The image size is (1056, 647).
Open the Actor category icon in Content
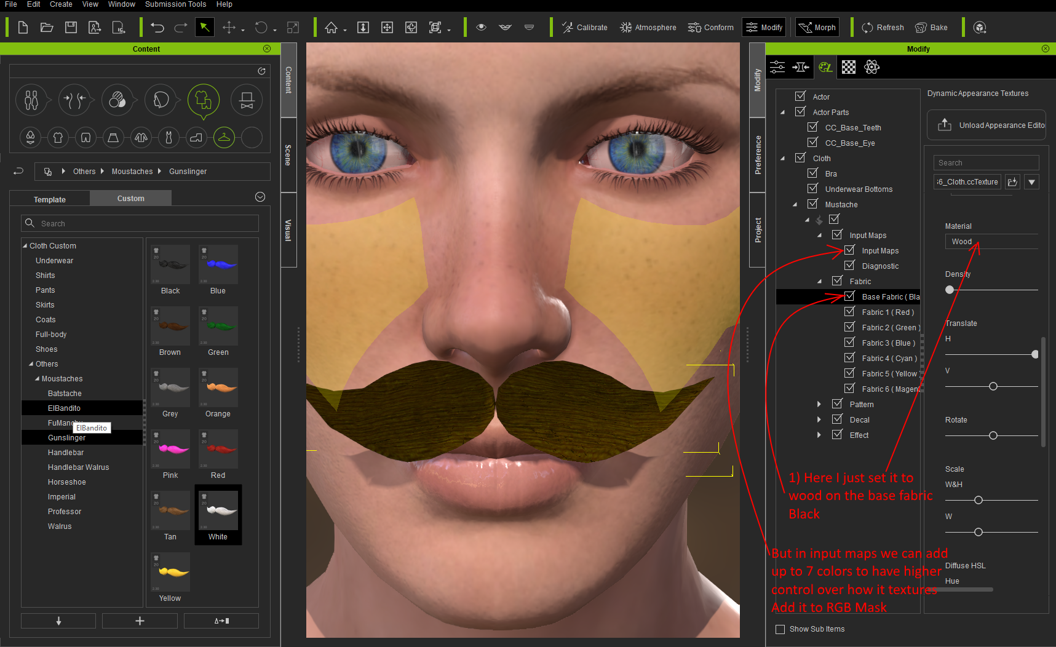pos(31,100)
